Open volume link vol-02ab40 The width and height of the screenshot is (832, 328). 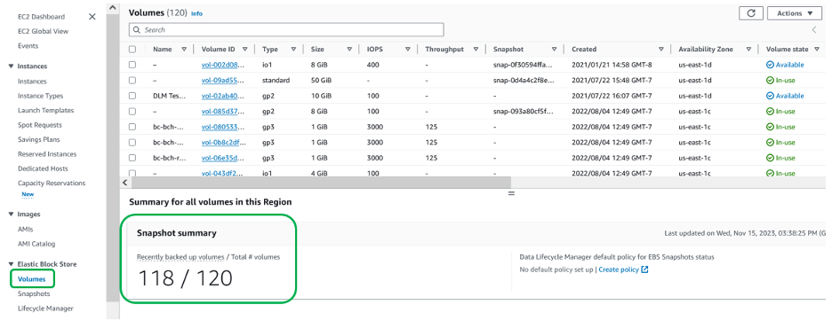[223, 96]
